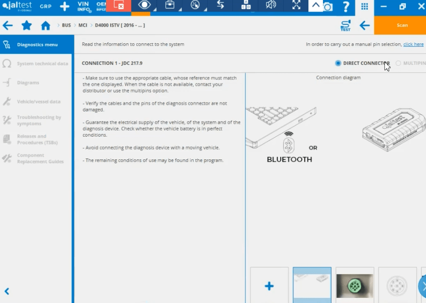Open favorites with the star icon
The width and height of the screenshot is (426, 303).
27,26
